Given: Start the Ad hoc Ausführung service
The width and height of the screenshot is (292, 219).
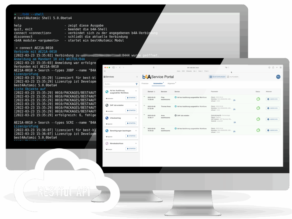Looking at the screenshot, I should coord(131,98).
